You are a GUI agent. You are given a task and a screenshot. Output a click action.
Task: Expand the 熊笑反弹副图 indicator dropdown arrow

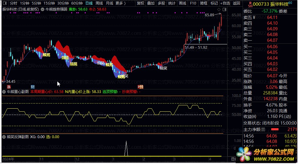[x=4, y=137]
